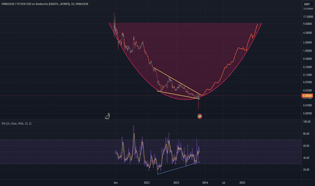The height and width of the screenshot is (186, 315).
Task: Click the RSI 100.00 scale label
Action: pos(307,122)
